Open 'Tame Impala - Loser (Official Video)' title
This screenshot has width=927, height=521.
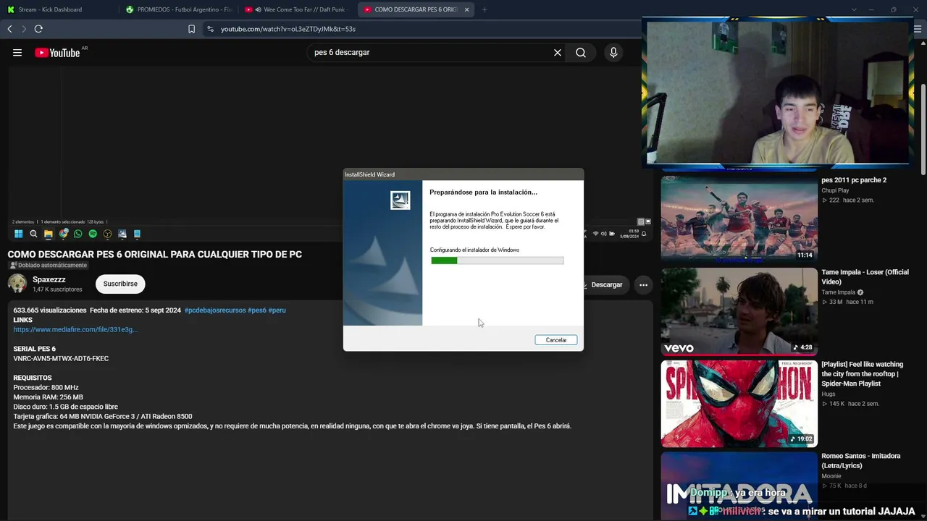[865, 277]
